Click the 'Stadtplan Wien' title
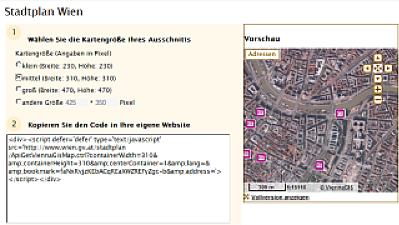 (x=44, y=12)
